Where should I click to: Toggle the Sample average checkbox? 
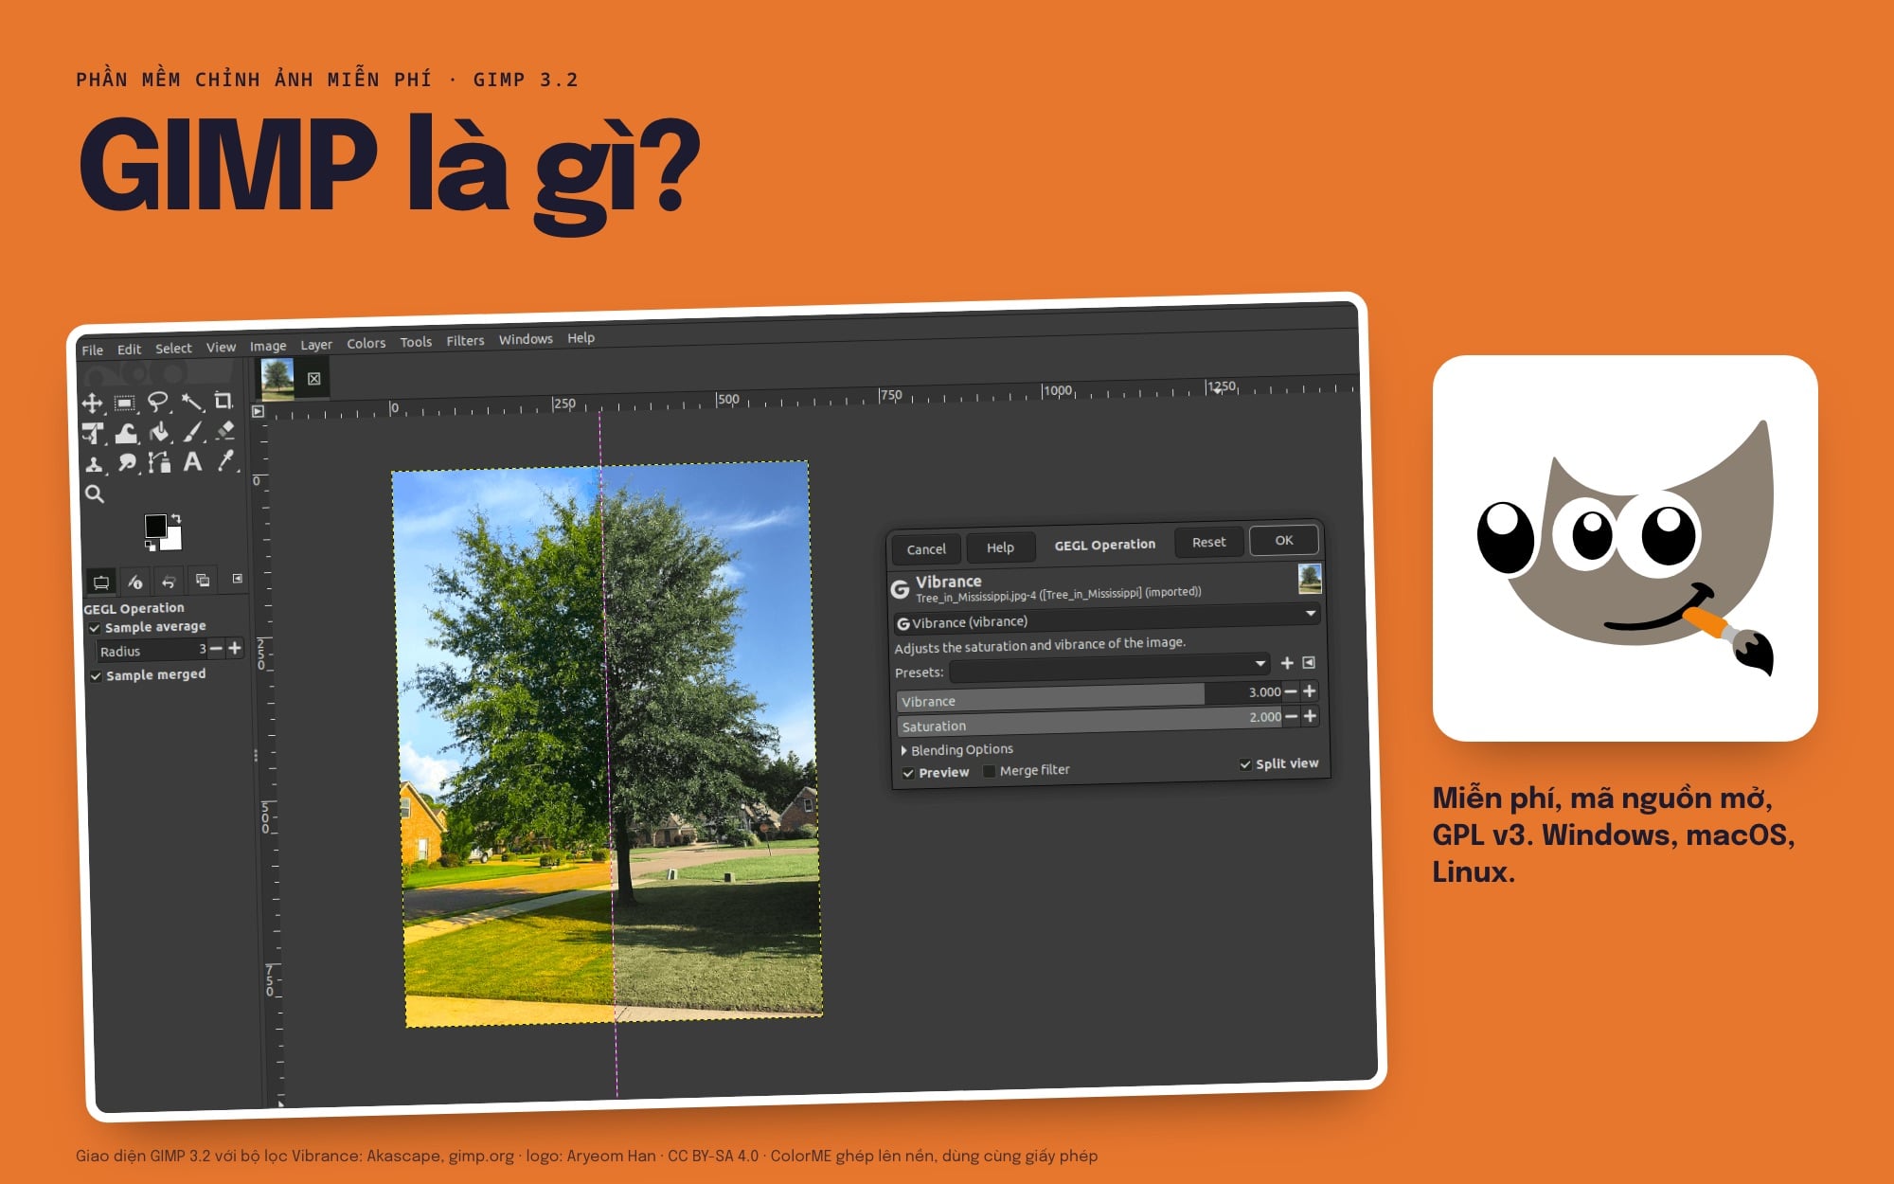click(95, 628)
